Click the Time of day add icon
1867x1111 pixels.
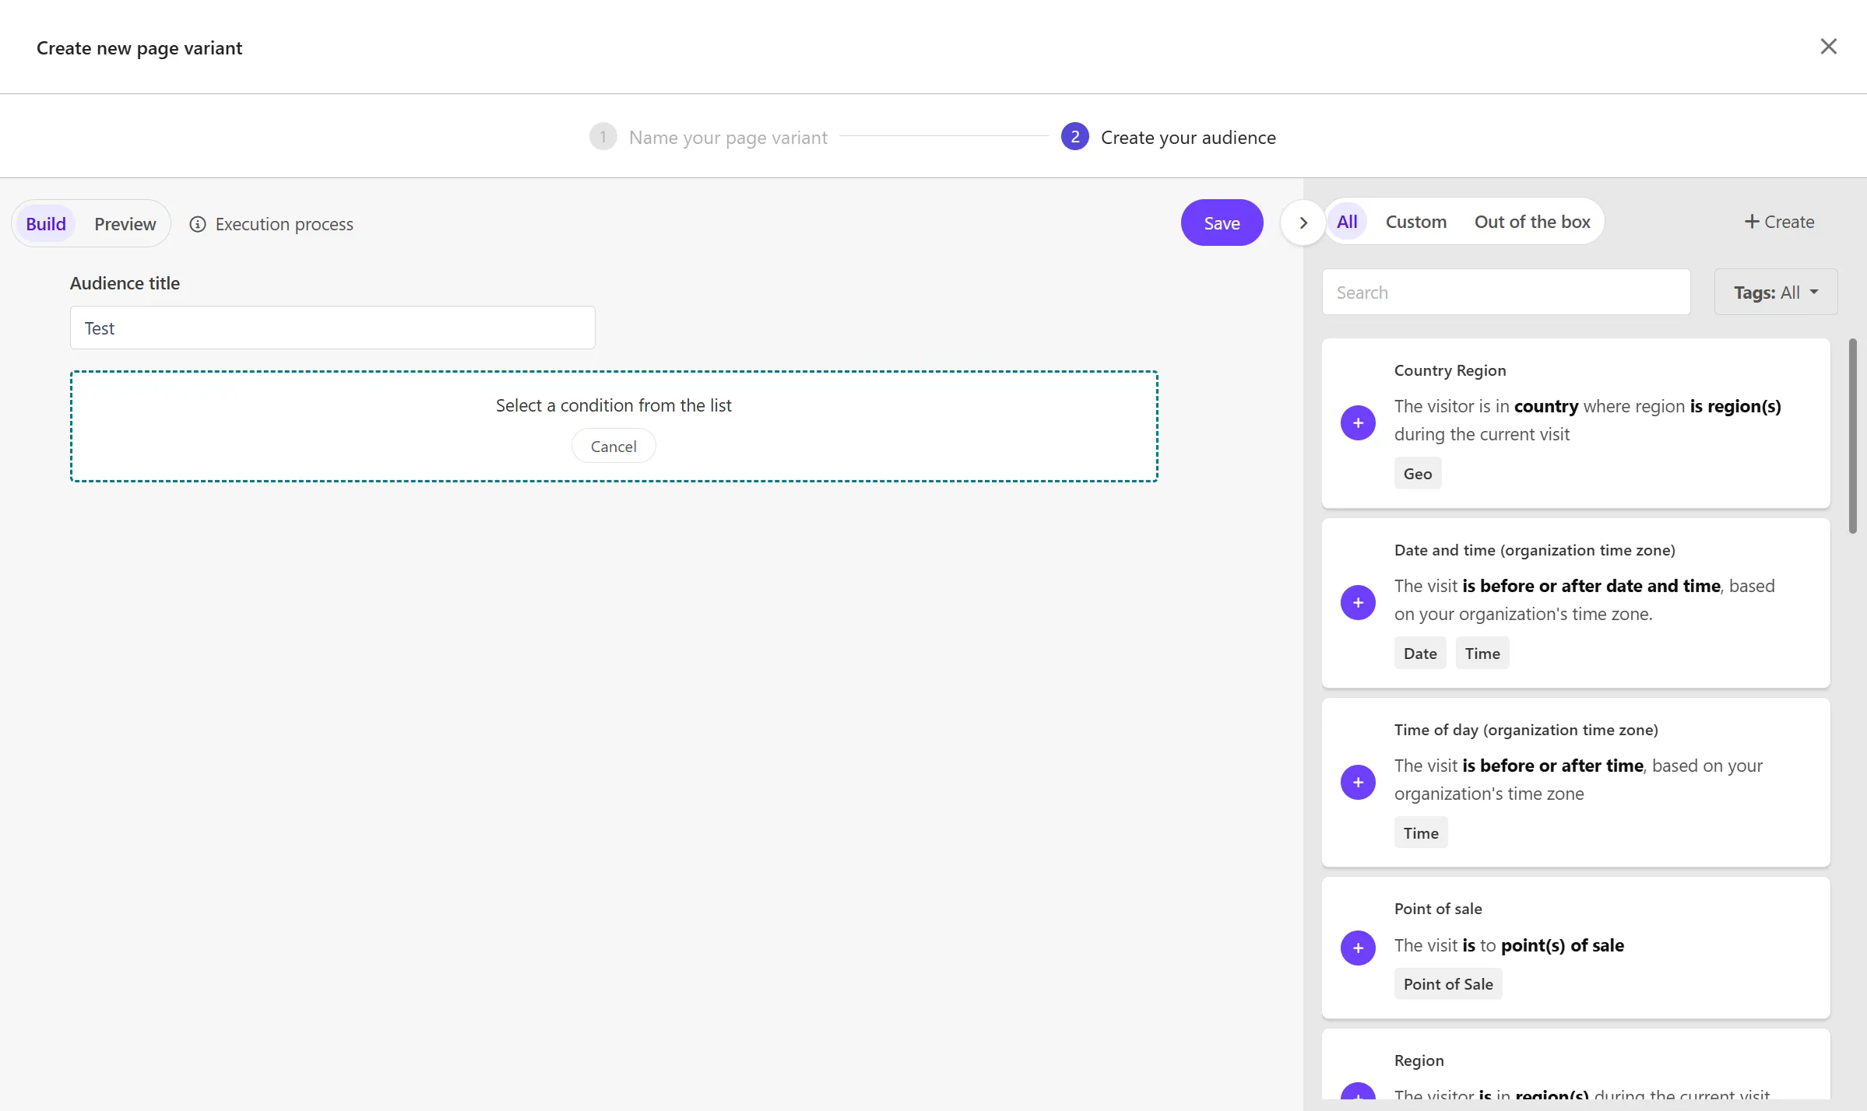click(1359, 782)
